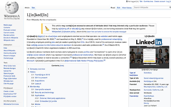The image size is (171, 107).
Task: Open What links here tool
Action: tap(10, 66)
